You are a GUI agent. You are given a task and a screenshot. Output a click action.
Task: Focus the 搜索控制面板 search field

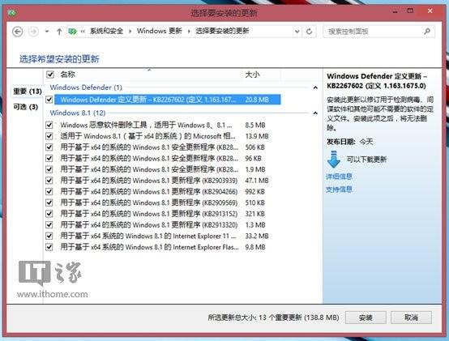click(x=378, y=31)
